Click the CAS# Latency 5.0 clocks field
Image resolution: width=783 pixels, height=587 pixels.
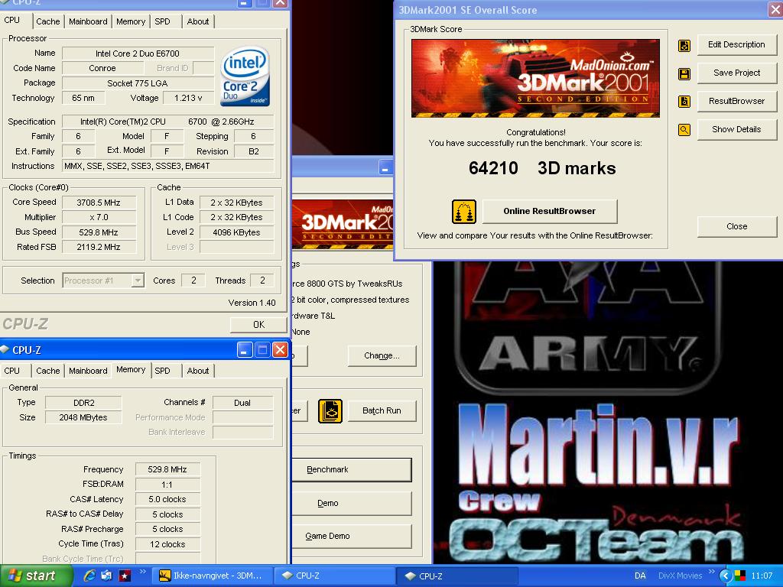pos(167,500)
